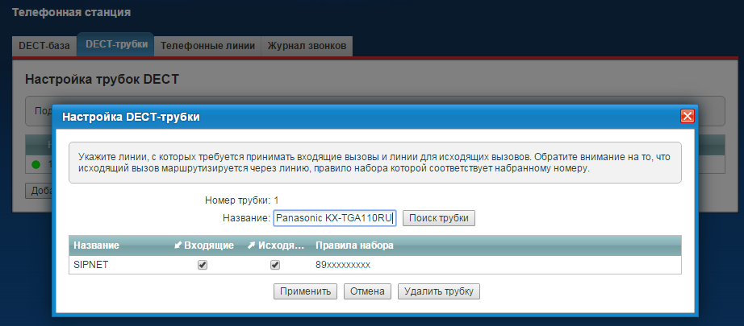
Task: Toggle incoming calls checkbox for SIPNET
Action: 203,265
